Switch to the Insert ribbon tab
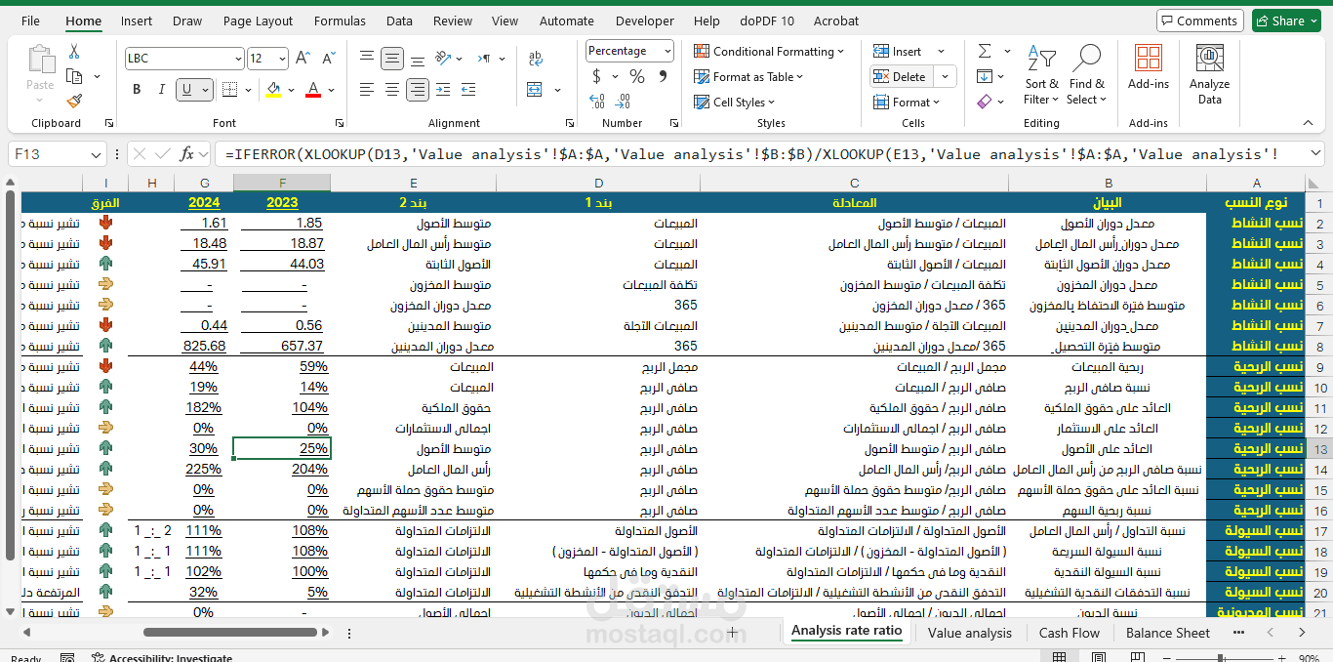Screen dimensions: 1333x662 click(x=137, y=21)
